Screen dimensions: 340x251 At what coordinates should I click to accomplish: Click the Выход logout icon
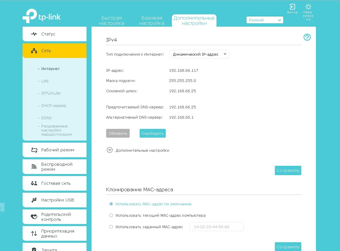(x=292, y=7)
